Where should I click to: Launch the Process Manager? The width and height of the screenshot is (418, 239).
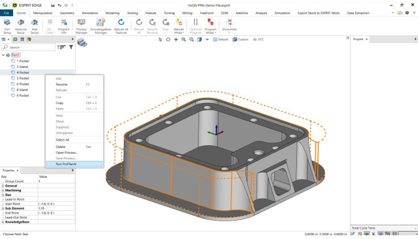pos(82,26)
